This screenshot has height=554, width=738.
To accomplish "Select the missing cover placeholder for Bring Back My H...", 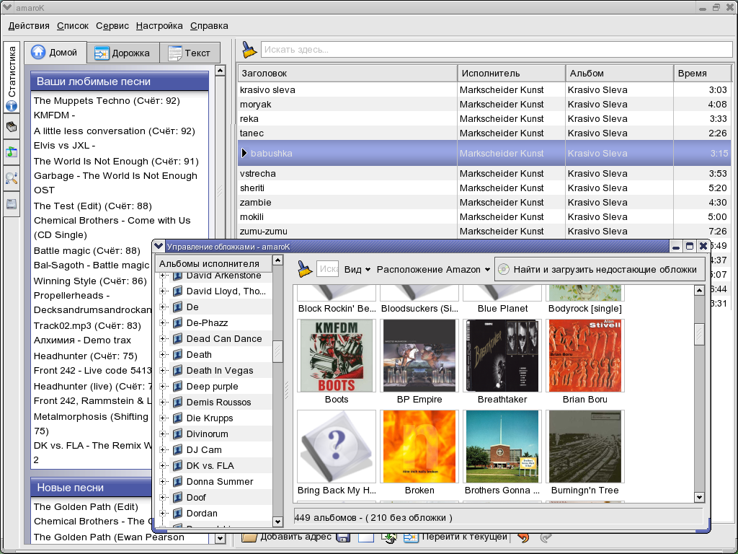I will coord(337,446).
